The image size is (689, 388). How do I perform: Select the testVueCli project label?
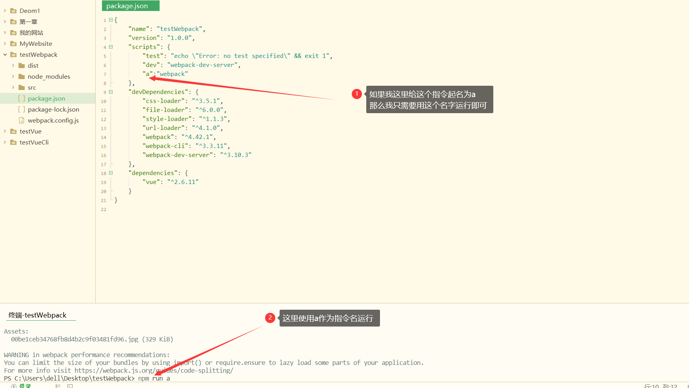[x=34, y=143]
